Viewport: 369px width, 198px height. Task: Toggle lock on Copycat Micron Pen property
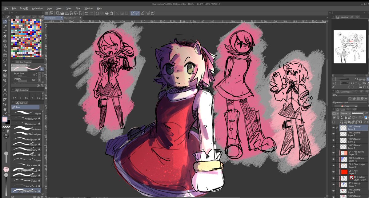[x=42, y=69]
